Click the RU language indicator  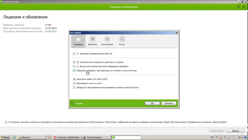coord(212,137)
